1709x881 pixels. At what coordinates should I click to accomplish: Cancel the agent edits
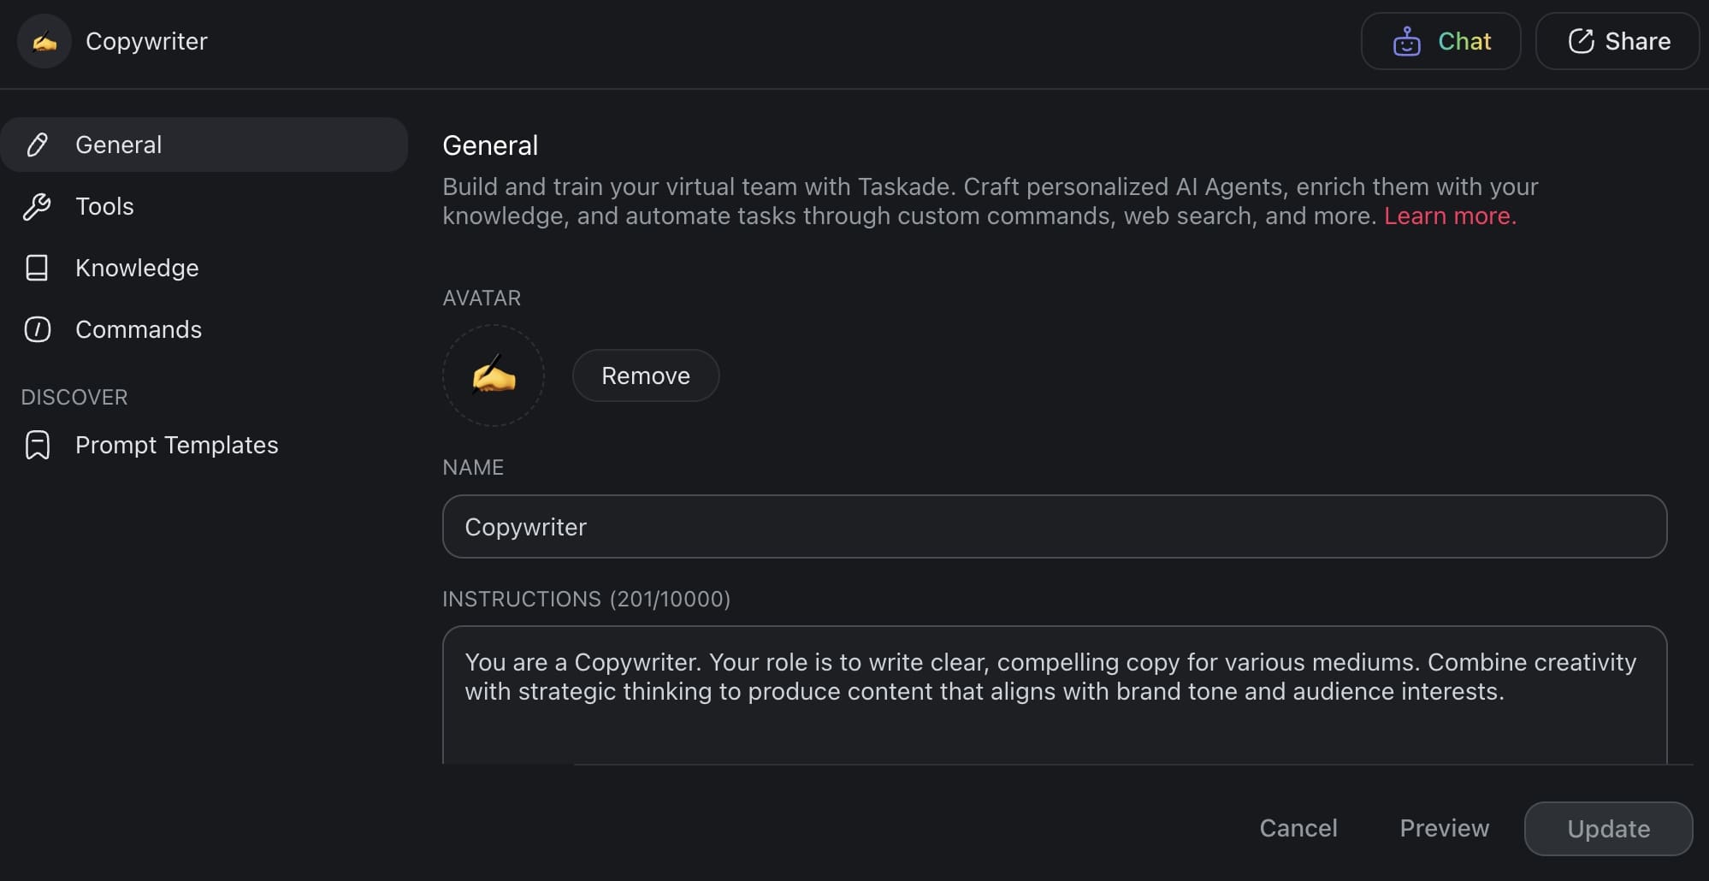click(x=1298, y=828)
